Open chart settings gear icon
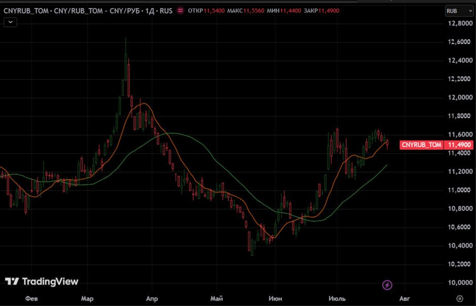Screen dimensions: 476x306 pos(460,298)
